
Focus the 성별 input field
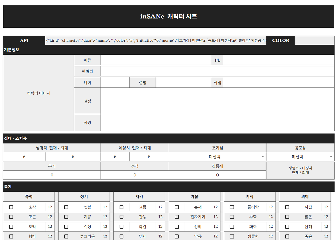pos(183,83)
